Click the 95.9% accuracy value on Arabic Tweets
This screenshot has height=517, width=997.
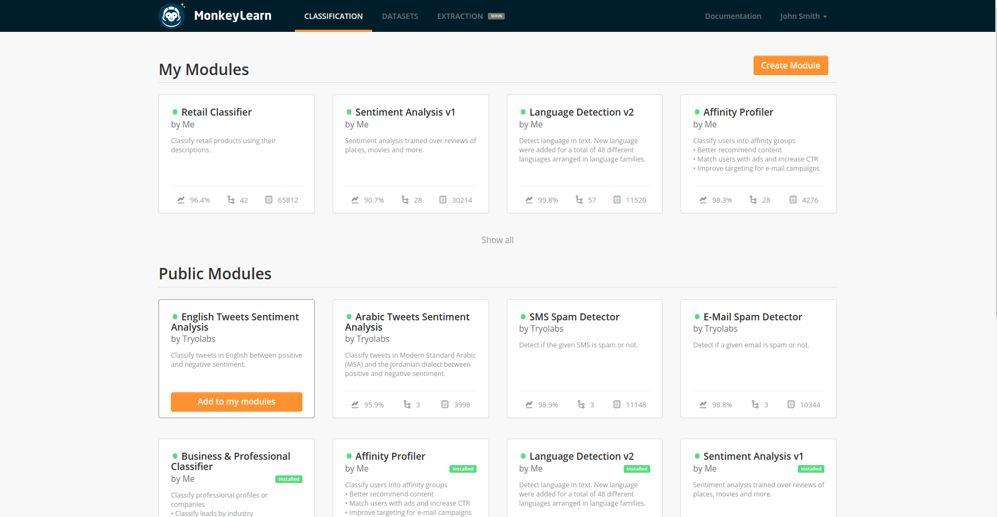point(374,405)
